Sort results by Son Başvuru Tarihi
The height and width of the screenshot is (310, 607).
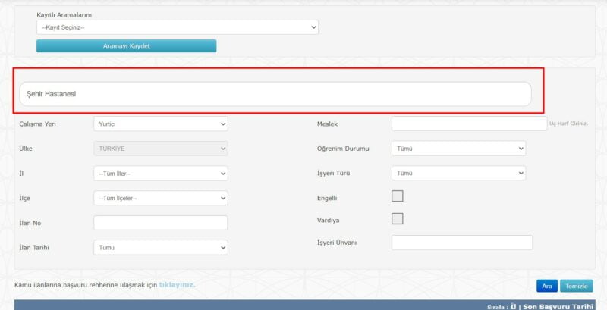click(x=559, y=306)
